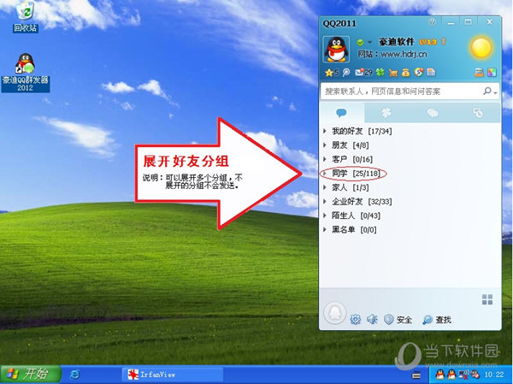Open the mailbox icon showing 29
Screen dimensions: 513x384
(x=364, y=73)
